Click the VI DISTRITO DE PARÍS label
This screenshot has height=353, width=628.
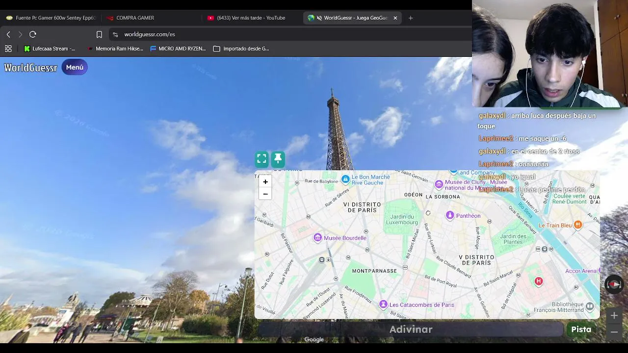click(x=362, y=207)
